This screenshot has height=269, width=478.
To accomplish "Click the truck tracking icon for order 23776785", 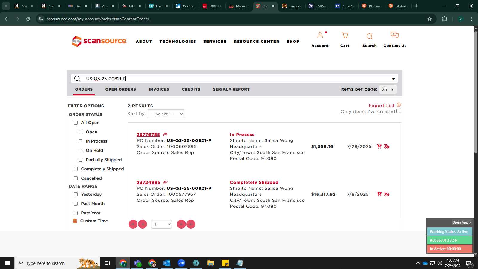I will pyautogui.click(x=387, y=146).
